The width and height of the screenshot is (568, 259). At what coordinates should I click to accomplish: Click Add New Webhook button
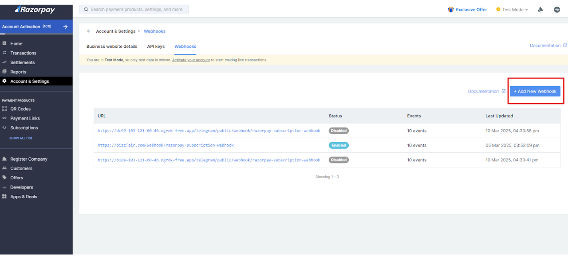[x=535, y=91]
